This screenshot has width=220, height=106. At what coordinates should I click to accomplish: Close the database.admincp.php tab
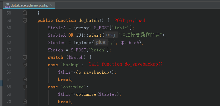[x=51, y=5]
